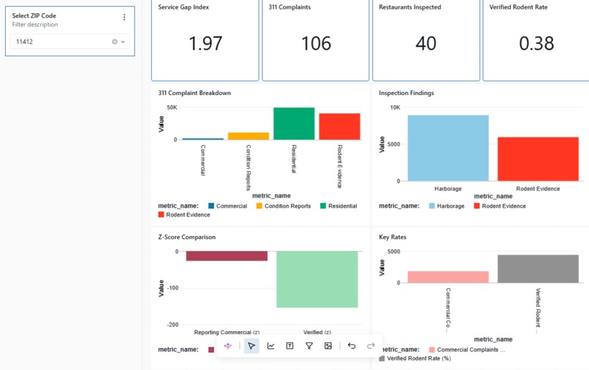The width and height of the screenshot is (589, 370).
Task: Click the red Rodent Evidence inspection bar
Action: (538, 159)
